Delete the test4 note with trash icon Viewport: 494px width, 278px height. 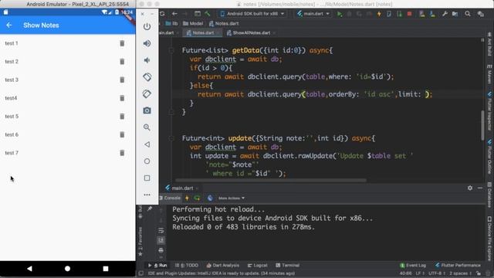pyautogui.click(x=122, y=98)
